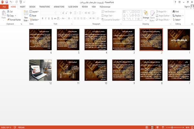The height and width of the screenshot is (129, 194).
Task: Toggle Bold formatting button
Action: (x=42, y=18)
